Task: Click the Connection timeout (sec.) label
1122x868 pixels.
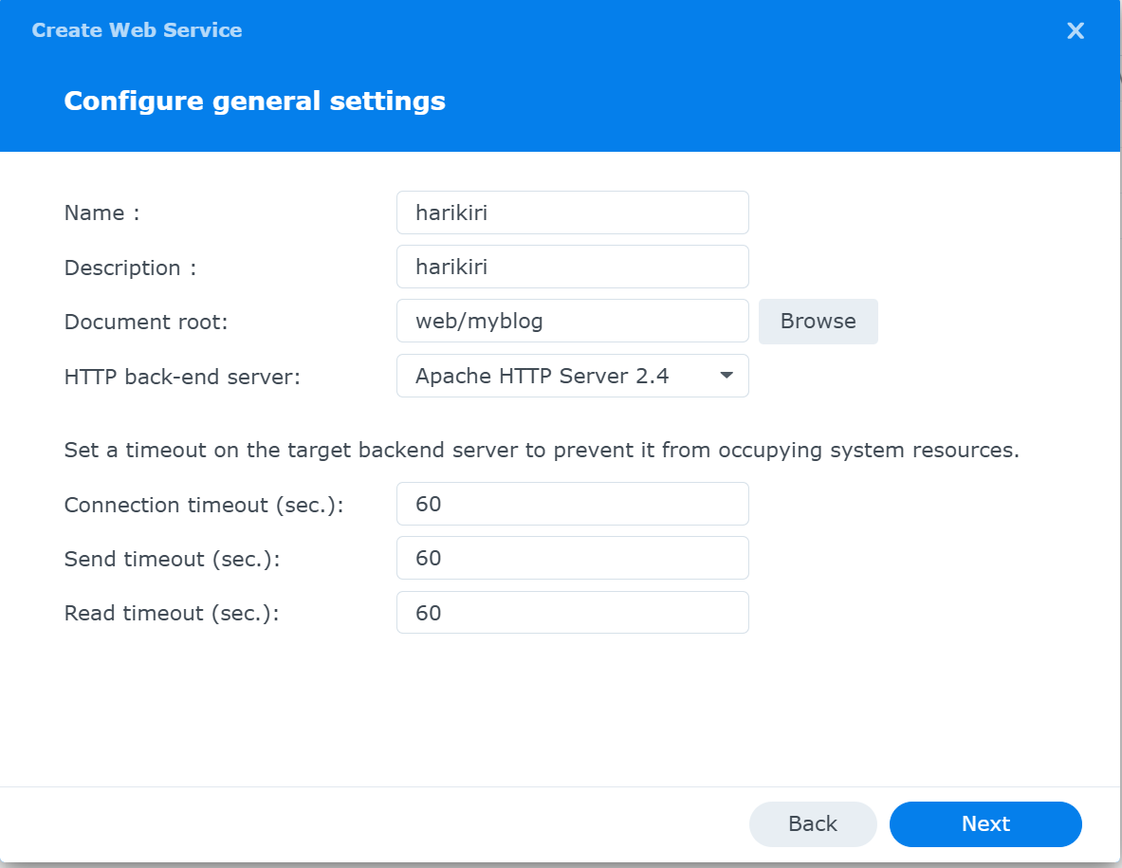Action: coord(204,505)
